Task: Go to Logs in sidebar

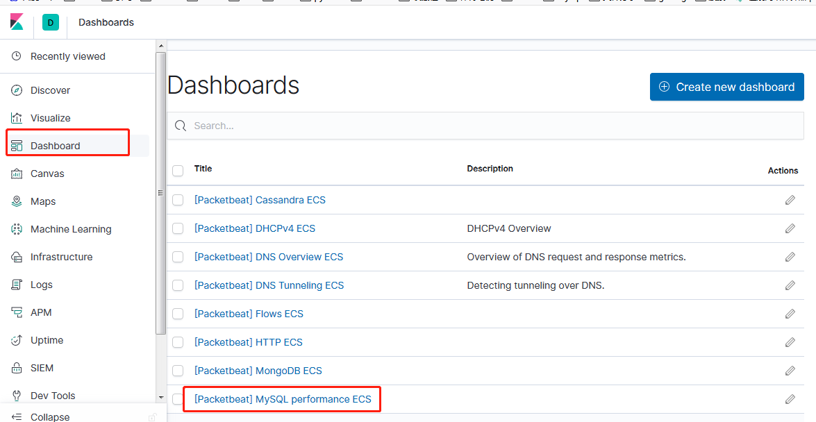Action: point(41,285)
